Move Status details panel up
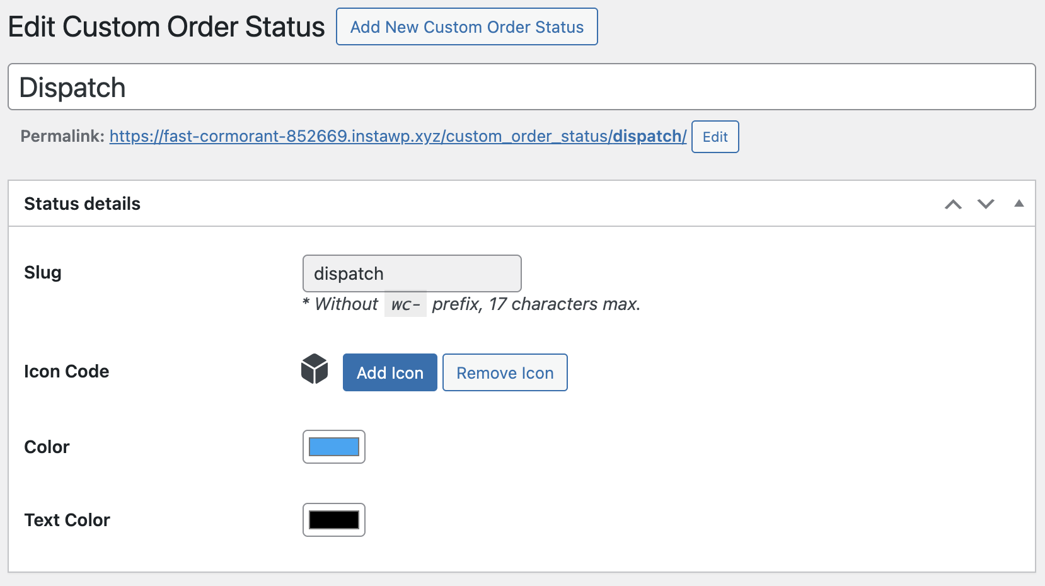 [953, 204]
